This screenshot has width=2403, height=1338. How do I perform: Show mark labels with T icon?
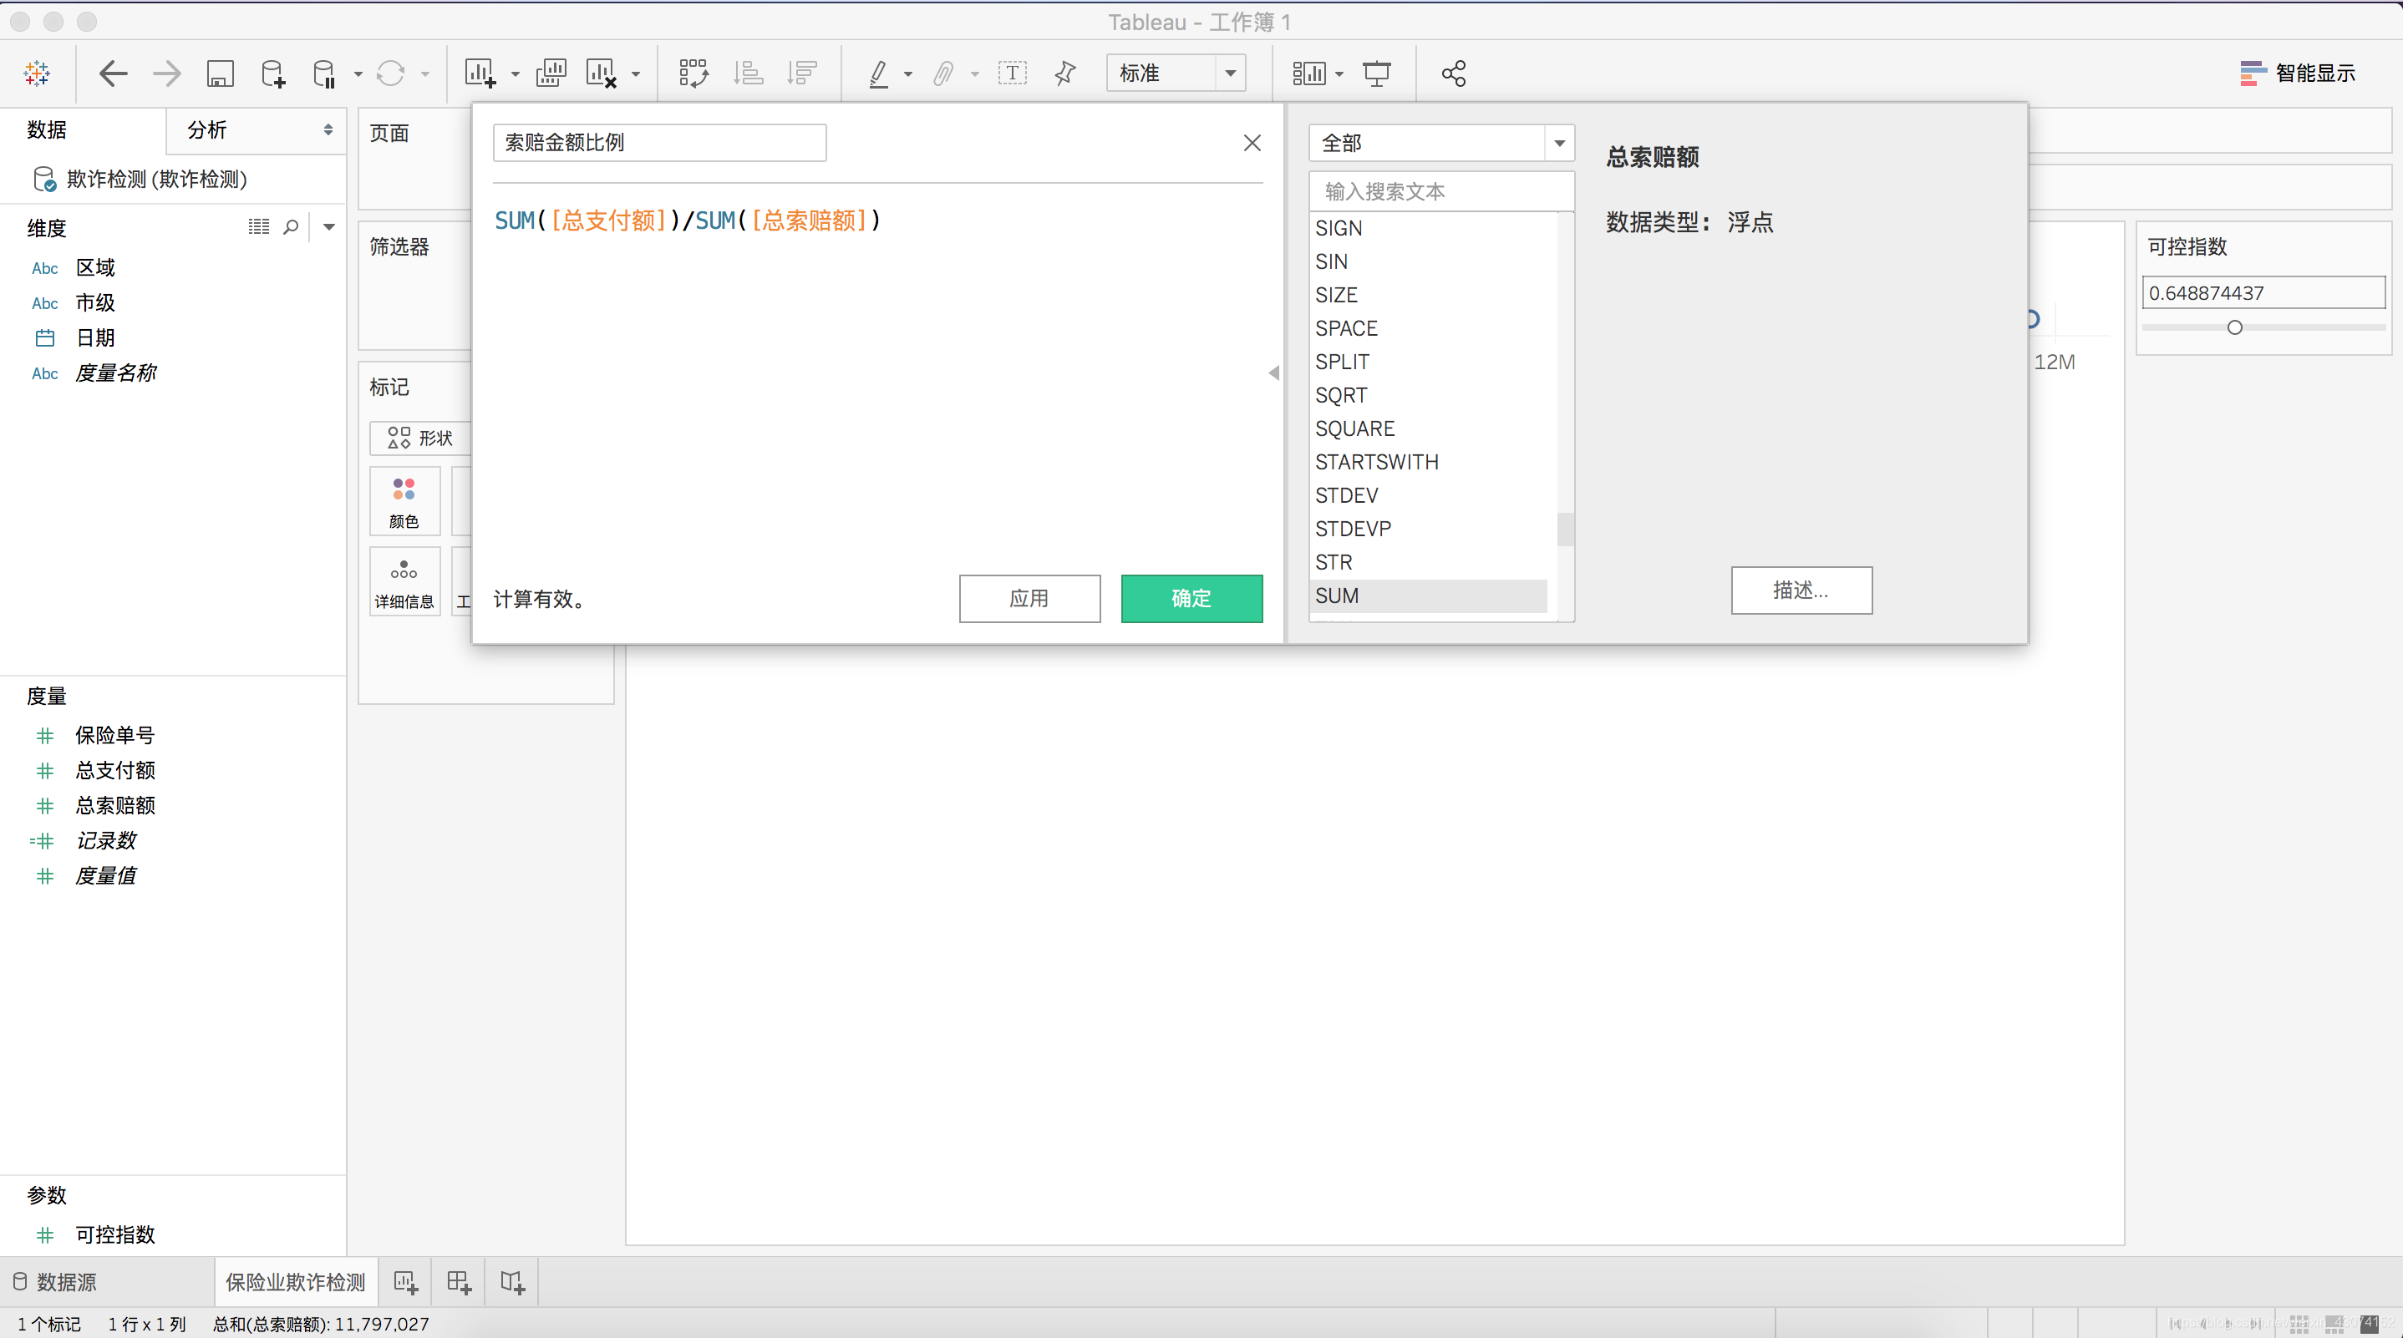1012,73
